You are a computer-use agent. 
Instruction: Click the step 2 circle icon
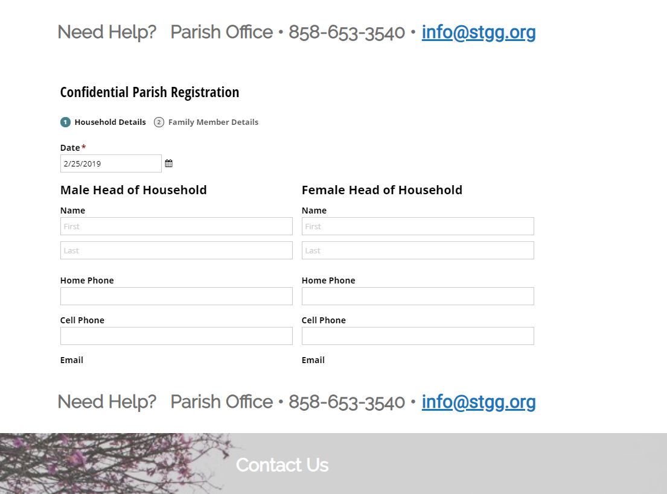coord(159,122)
